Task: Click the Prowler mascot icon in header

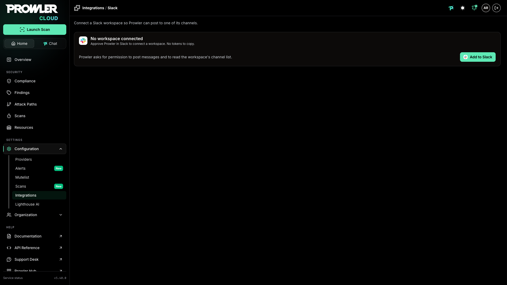Action: coord(451,8)
